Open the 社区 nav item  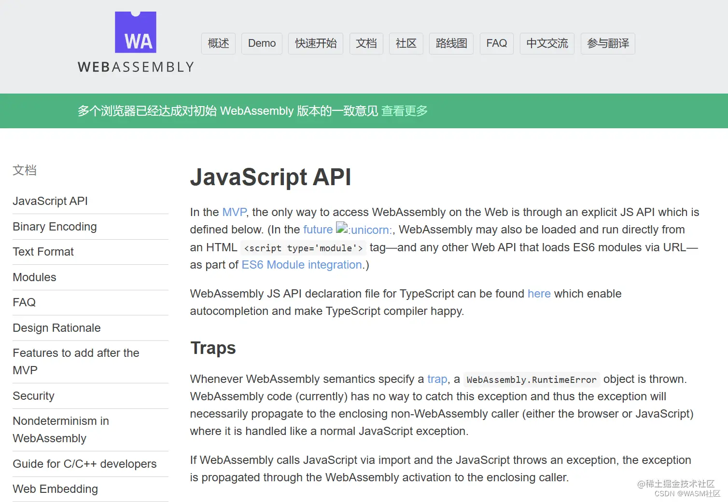pos(406,43)
